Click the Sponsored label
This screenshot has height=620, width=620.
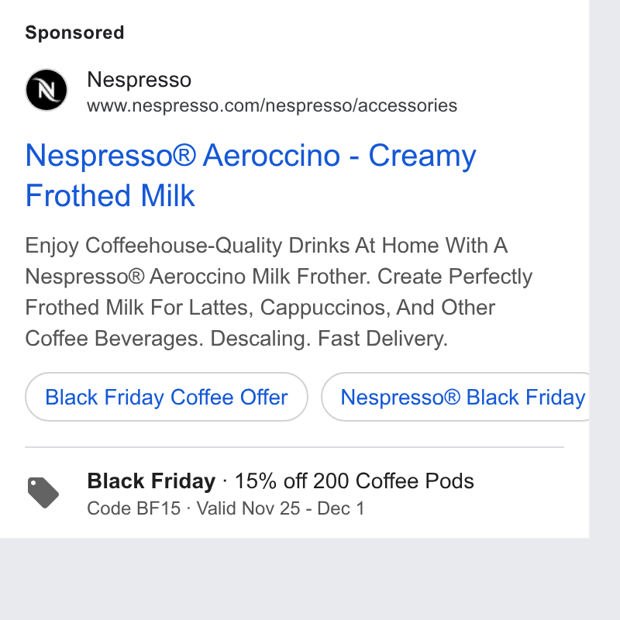pyautogui.click(x=74, y=33)
